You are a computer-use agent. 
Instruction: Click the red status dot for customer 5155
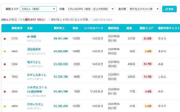click(x=5, y=39)
